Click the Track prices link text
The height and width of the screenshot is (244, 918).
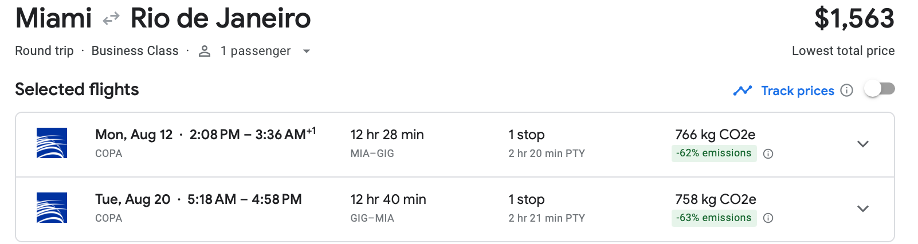797,90
